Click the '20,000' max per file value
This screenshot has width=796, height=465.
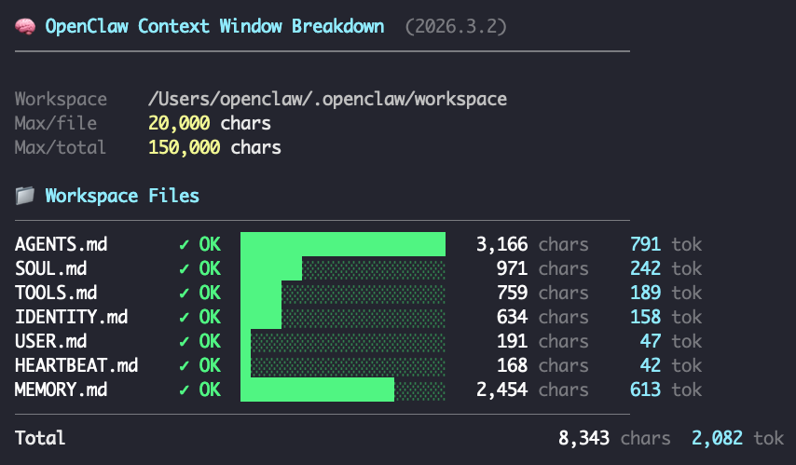coord(179,123)
